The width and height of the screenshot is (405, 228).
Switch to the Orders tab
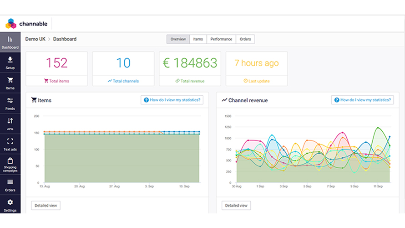(x=245, y=39)
